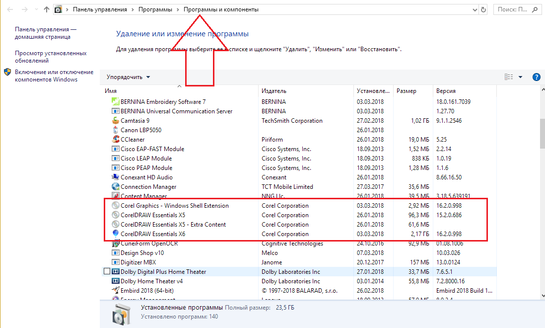The height and width of the screenshot is (328, 545).
Task: Open Включение или отключение компонентов Windows
Action: tap(54, 76)
